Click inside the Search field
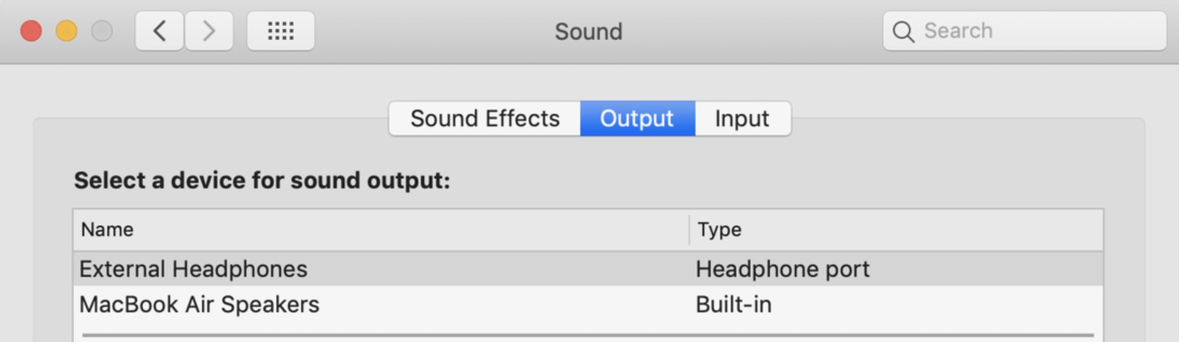The image size is (1179, 342). coord(1025,31)
